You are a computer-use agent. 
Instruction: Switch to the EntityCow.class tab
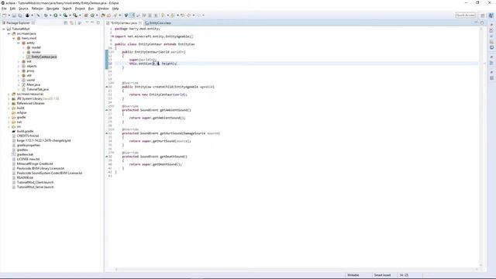tap(158, 23)
